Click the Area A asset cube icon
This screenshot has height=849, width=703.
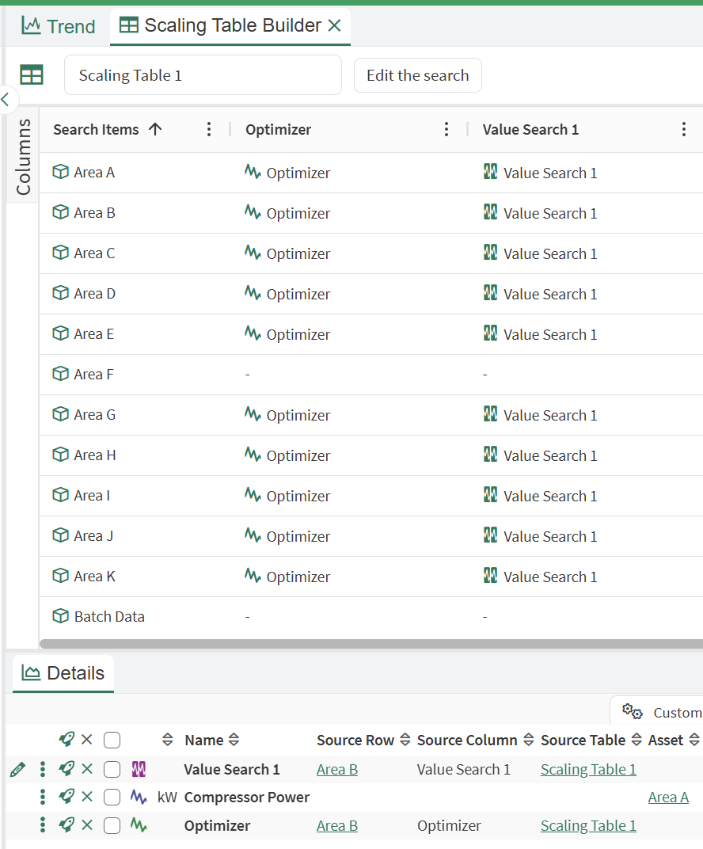[x=61, y=172]
